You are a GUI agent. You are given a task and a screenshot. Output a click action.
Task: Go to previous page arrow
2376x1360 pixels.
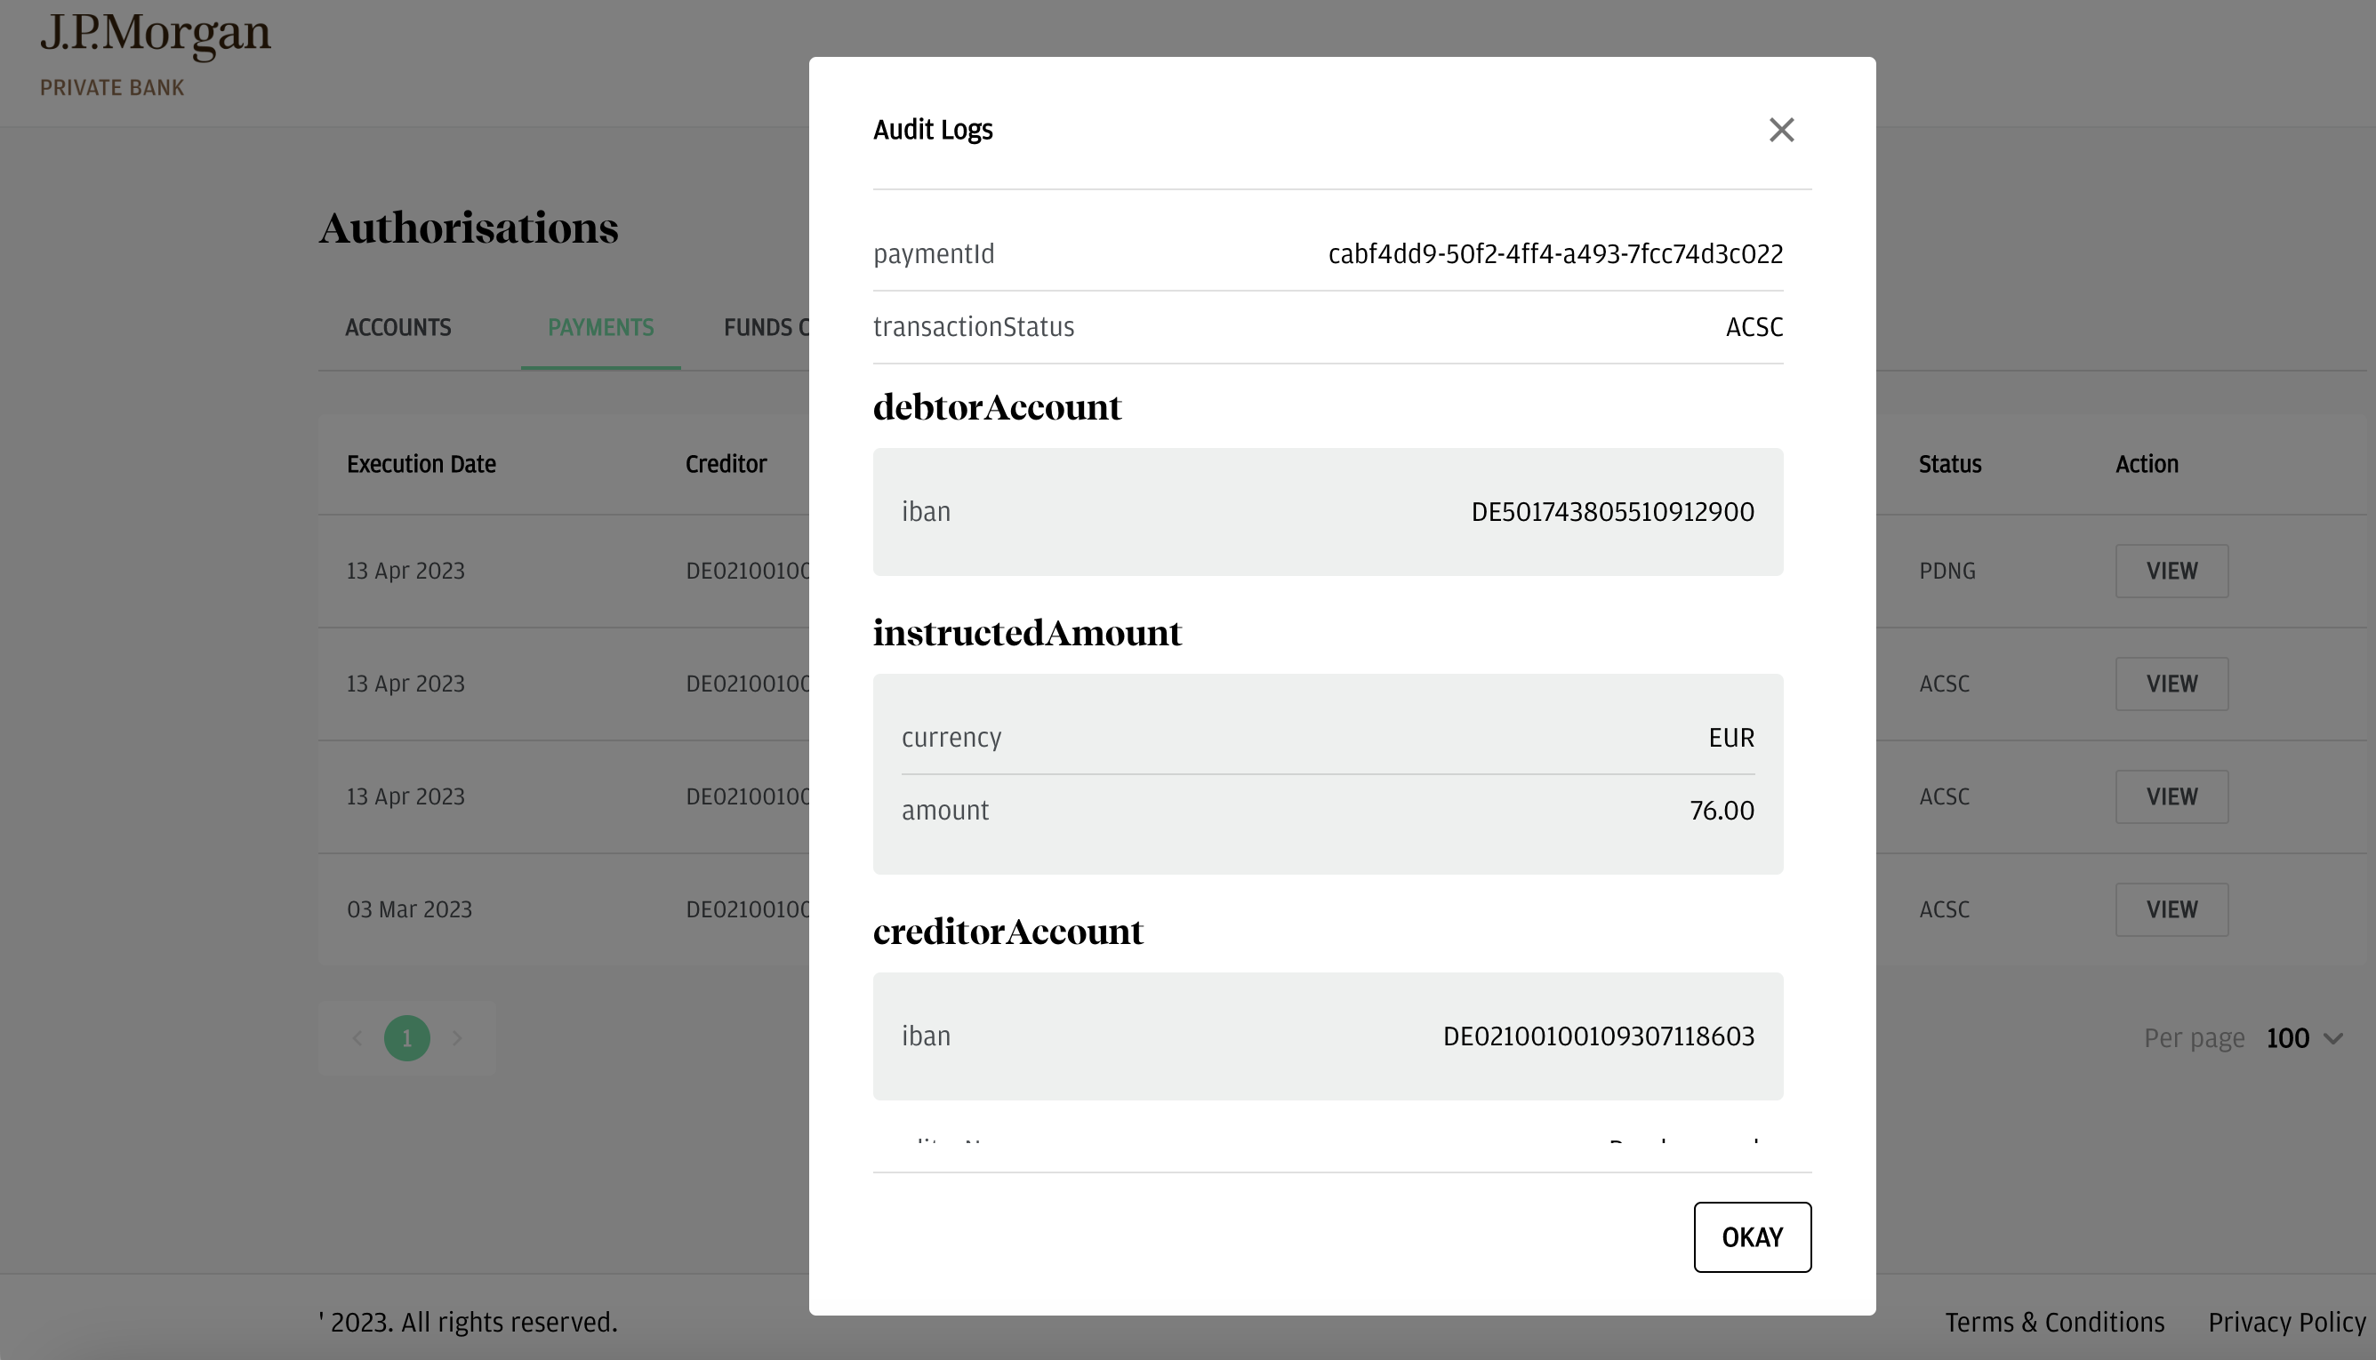pos(357,1037)
